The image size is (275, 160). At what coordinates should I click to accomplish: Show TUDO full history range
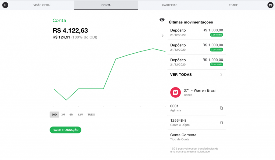[x=91, y=115]
